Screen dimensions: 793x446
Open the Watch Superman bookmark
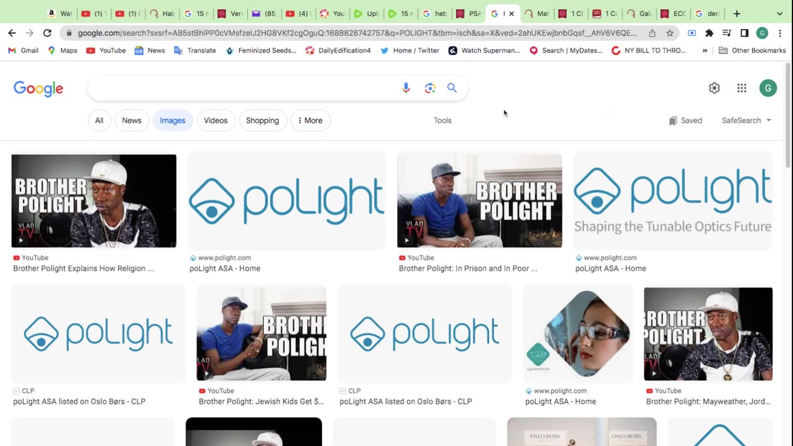point(484,50)
